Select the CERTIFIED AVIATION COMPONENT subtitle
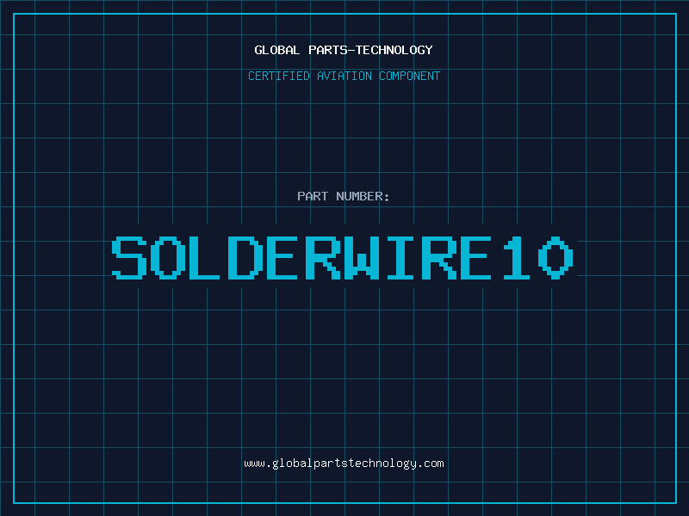The width and height of the screenshot is (689, 516). coord(344,76)
